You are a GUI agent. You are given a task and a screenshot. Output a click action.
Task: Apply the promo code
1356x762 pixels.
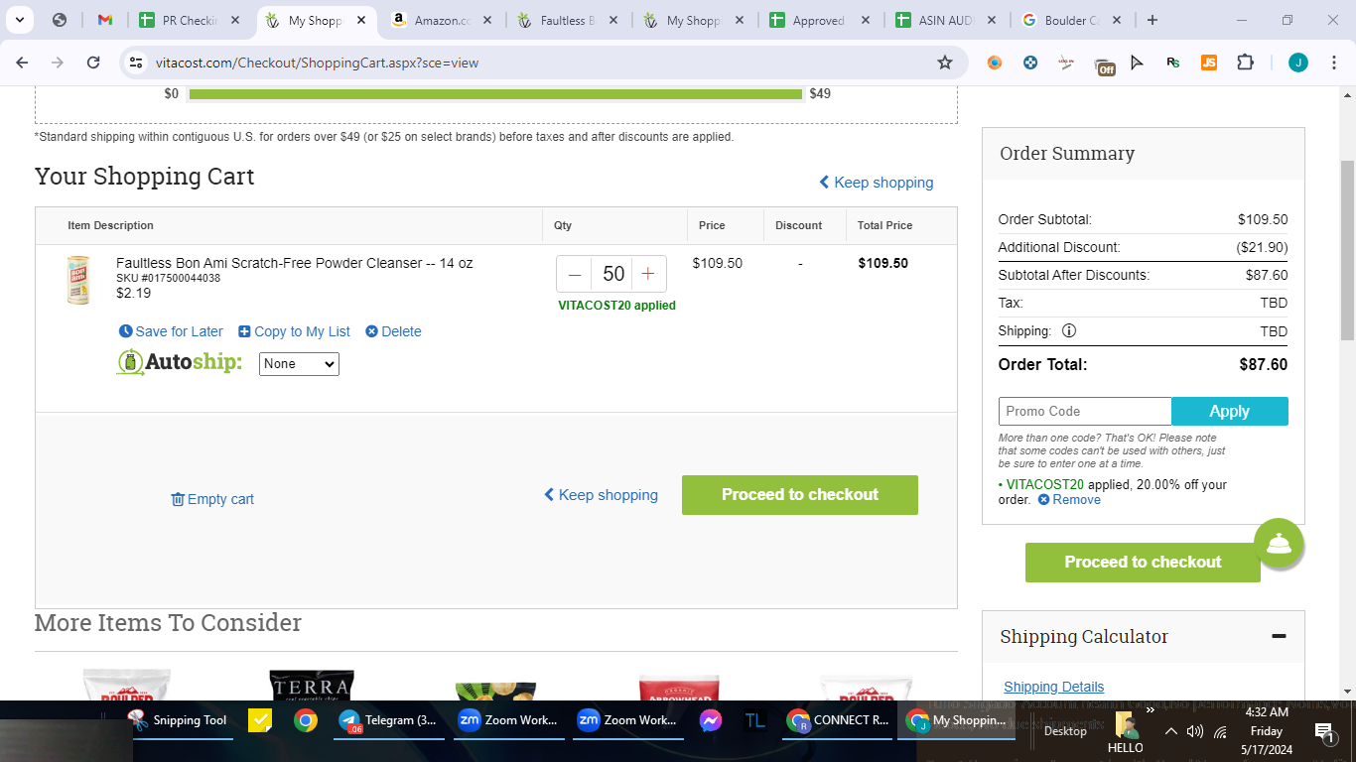1230,411
